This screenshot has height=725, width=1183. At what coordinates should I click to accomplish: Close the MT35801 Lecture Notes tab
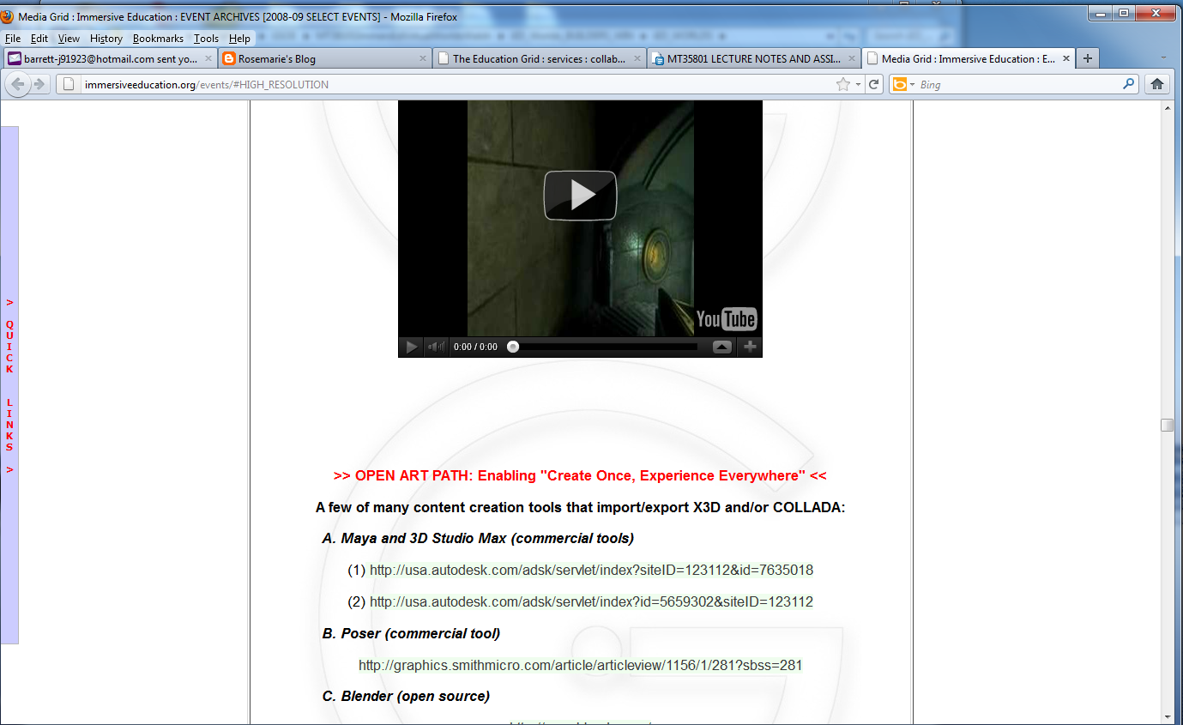tap(852, 58)
